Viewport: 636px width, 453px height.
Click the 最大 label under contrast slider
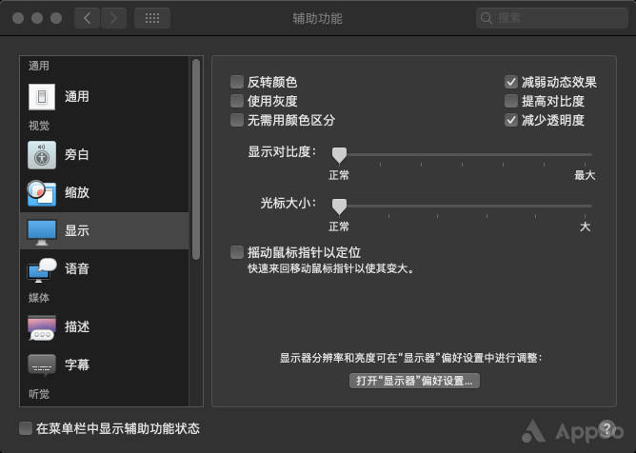585,175
